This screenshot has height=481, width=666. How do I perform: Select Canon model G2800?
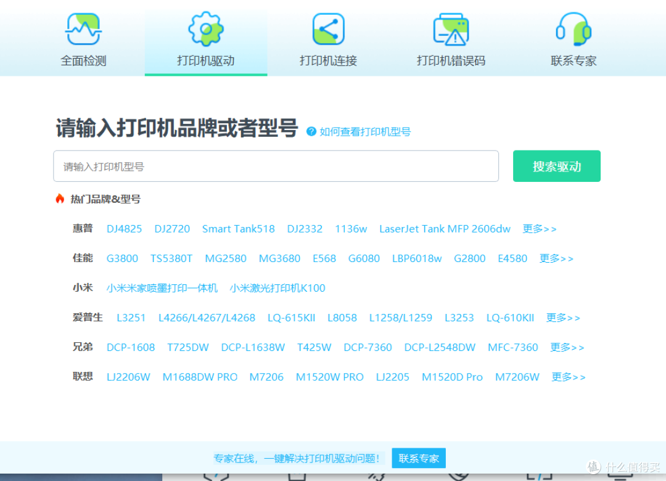pos(469,258)
